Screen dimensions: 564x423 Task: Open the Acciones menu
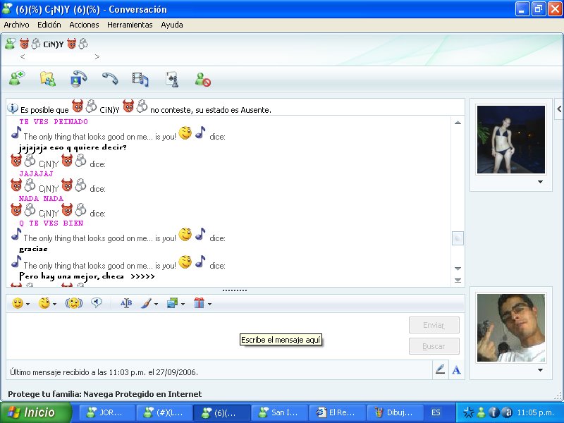pyautogui.click(x=84, y=25)
